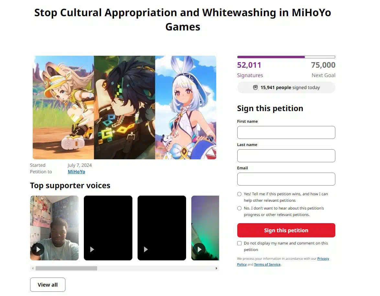Open the Privacy Policy link

[x=323, y=259]
